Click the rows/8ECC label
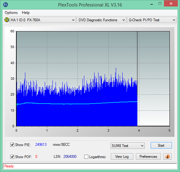Image resolution: width=180 pixels, height=172 pixels. [x=61, y=145]
